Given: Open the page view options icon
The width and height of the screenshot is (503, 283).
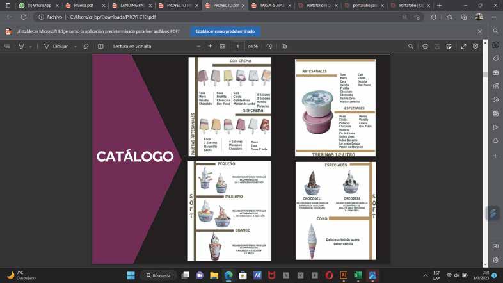Looking at the screenshot, I should tap(284, 46).
